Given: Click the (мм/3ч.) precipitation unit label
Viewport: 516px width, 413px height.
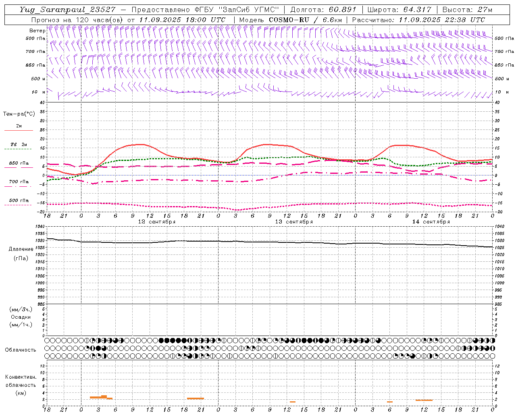Looking at the screenshot, I should [21, 309].
